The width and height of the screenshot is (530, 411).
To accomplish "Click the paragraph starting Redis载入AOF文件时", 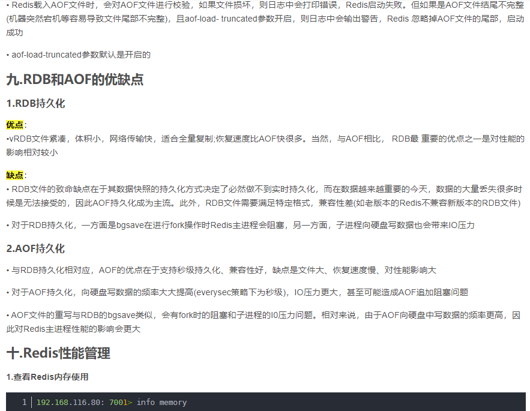I will pyautogui.click(x=265, y=19).
